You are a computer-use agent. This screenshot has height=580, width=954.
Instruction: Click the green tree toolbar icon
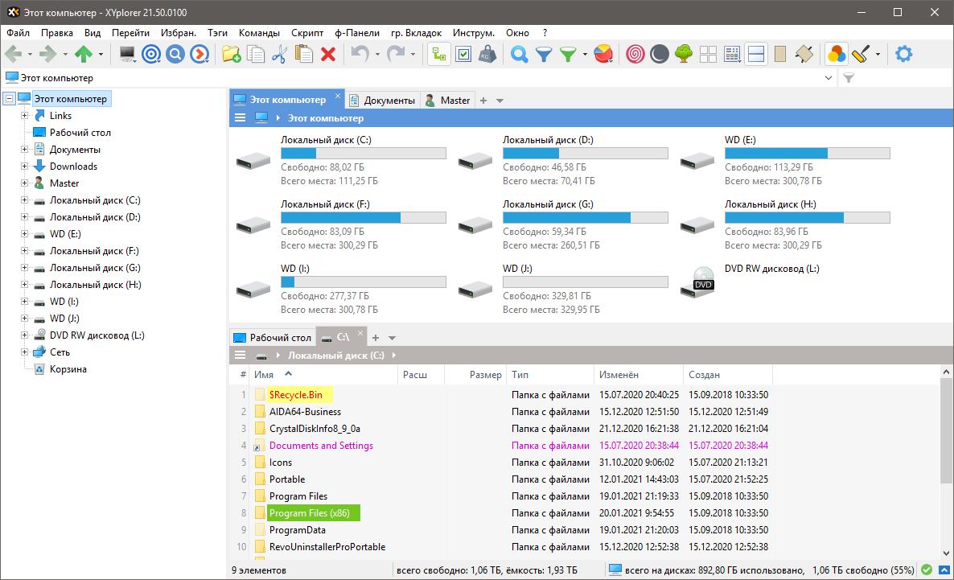(684, 54)
